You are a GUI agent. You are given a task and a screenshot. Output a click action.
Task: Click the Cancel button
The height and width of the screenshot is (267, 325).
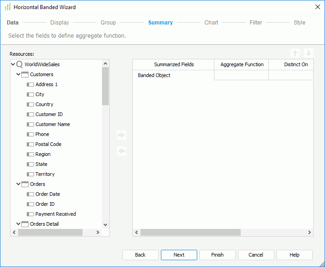[256, 255]
